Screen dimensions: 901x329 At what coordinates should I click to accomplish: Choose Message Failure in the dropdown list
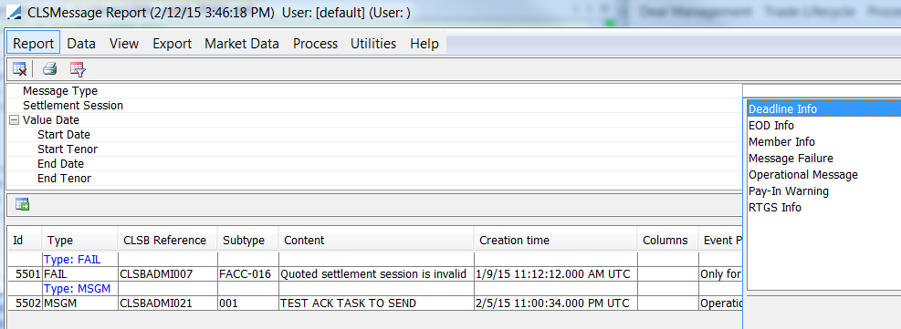[791, 159]
